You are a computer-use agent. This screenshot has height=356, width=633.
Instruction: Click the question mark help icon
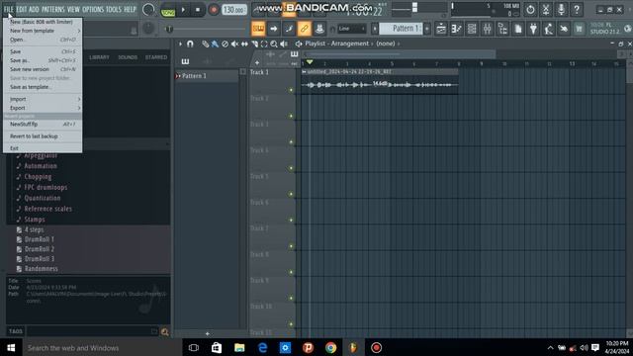point(577,9)
